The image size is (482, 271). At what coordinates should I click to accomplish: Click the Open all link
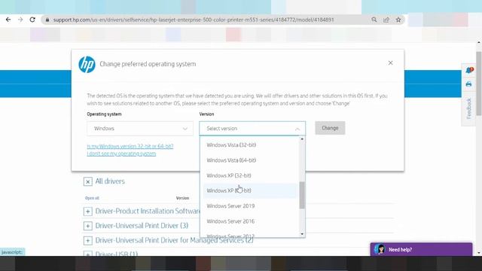(x=92, y=198)
